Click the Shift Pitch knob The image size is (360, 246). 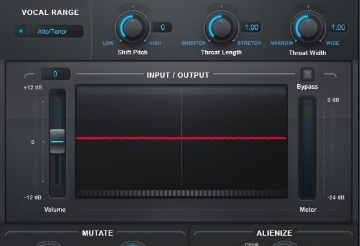pyautogui.click(x=133, y=27)
